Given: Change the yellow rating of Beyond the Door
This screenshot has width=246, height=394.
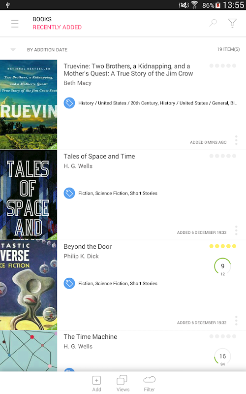Looking at the screenshot, I should [223, 246].
